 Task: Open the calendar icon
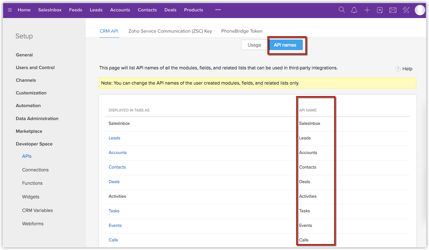tap(380, 10)
